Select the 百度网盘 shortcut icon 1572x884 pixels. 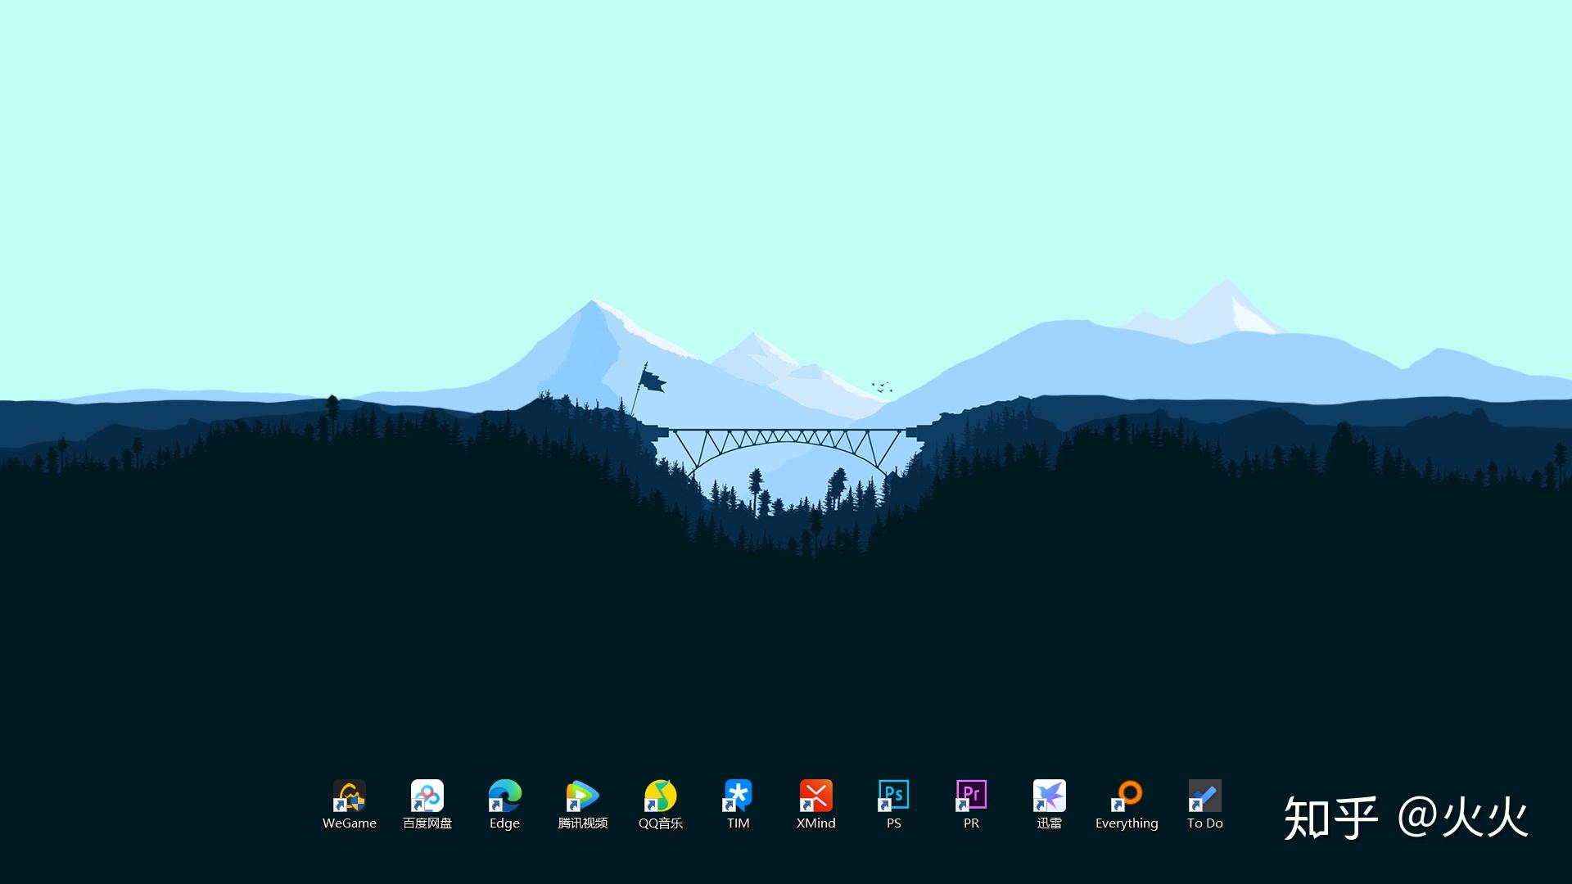click(427, 796)
